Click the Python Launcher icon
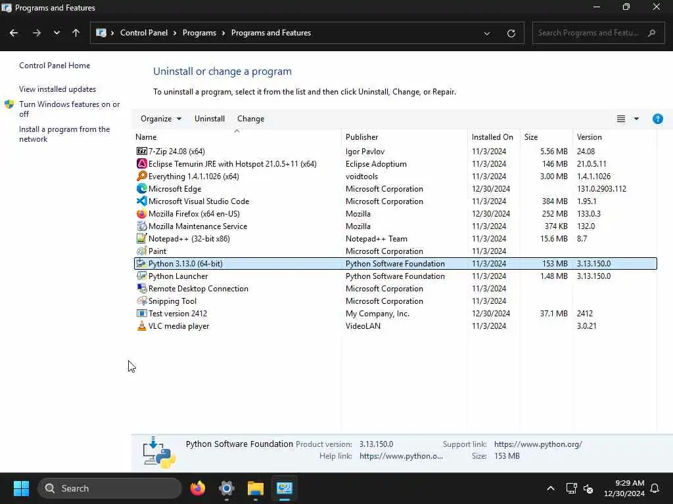673x504 pixels. pyautogui.click(x=141, y=276)
